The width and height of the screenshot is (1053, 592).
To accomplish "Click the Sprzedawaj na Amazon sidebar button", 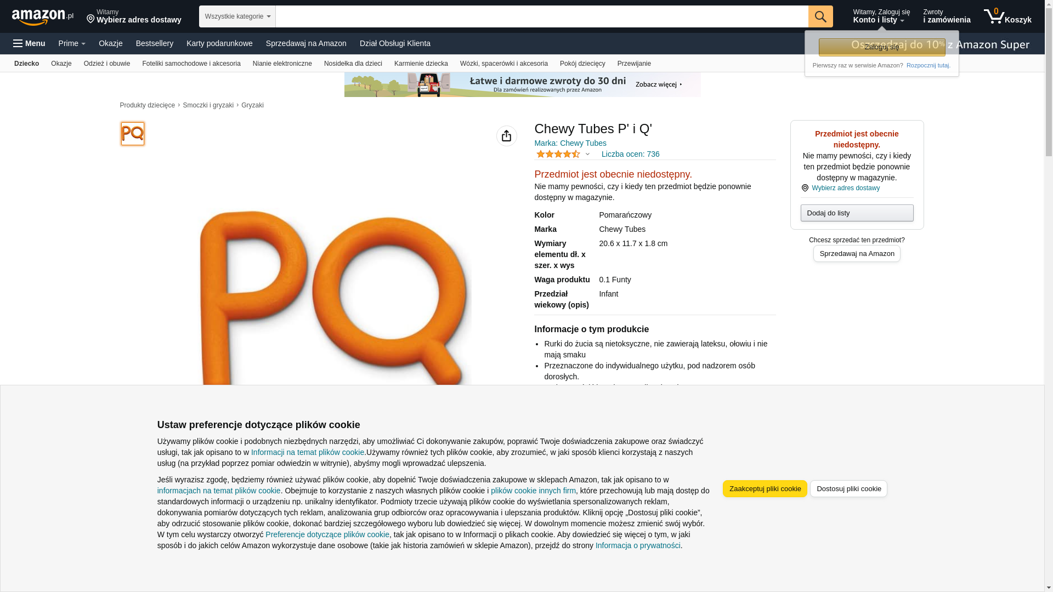I will point(857,253).
